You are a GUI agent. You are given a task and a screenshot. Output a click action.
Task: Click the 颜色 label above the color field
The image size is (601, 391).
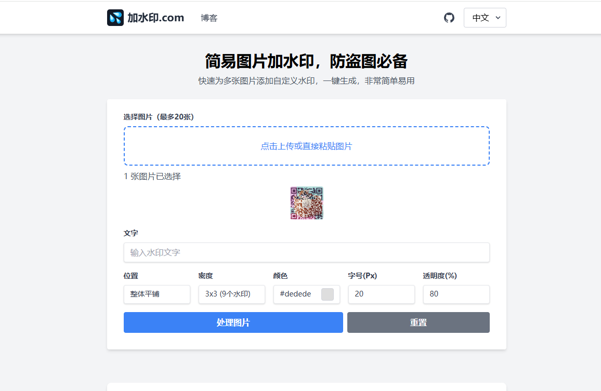tap(280, 276)
